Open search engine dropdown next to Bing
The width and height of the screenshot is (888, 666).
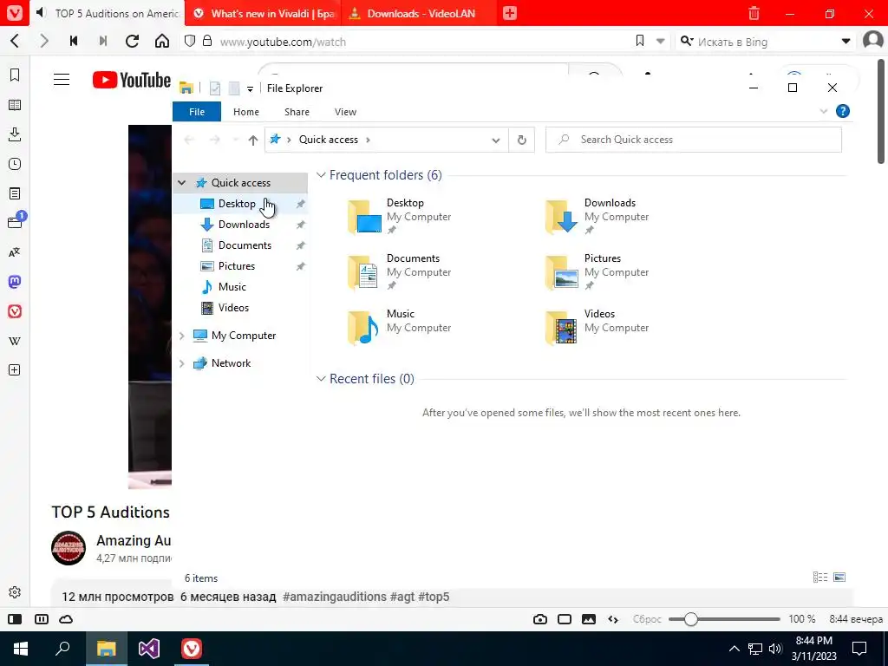(x=846, y=41)
